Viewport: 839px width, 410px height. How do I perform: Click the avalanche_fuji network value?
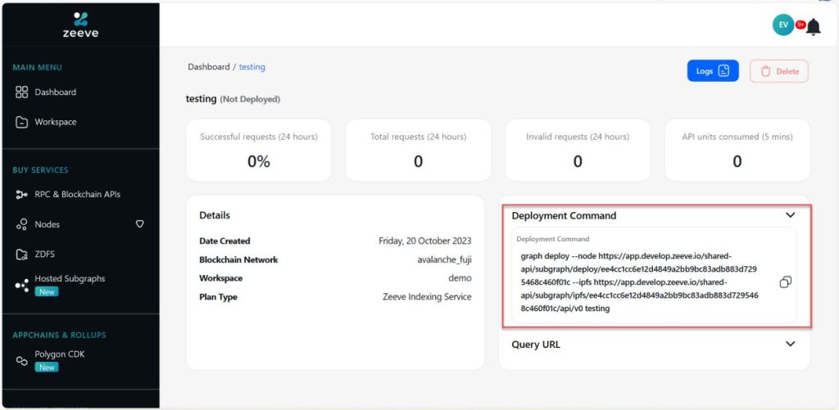click(445, 259)
